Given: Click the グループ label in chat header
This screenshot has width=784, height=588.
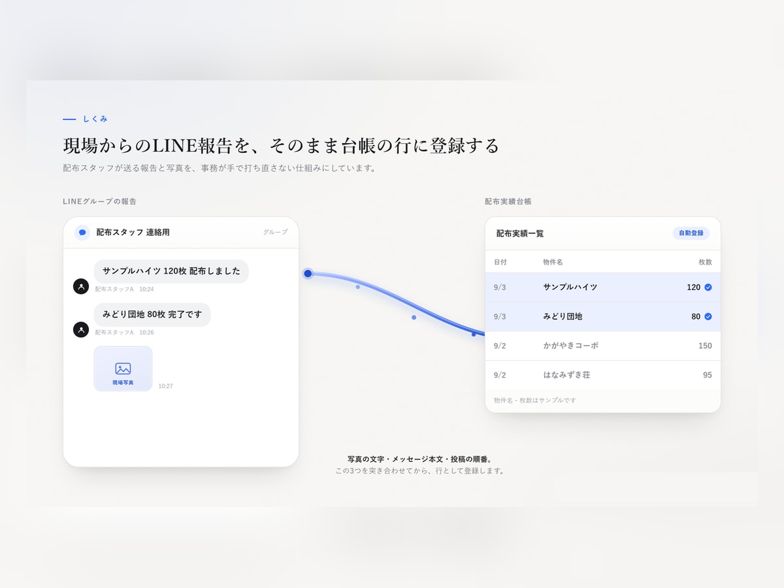Looking at the screenshot, I should 275,232.
